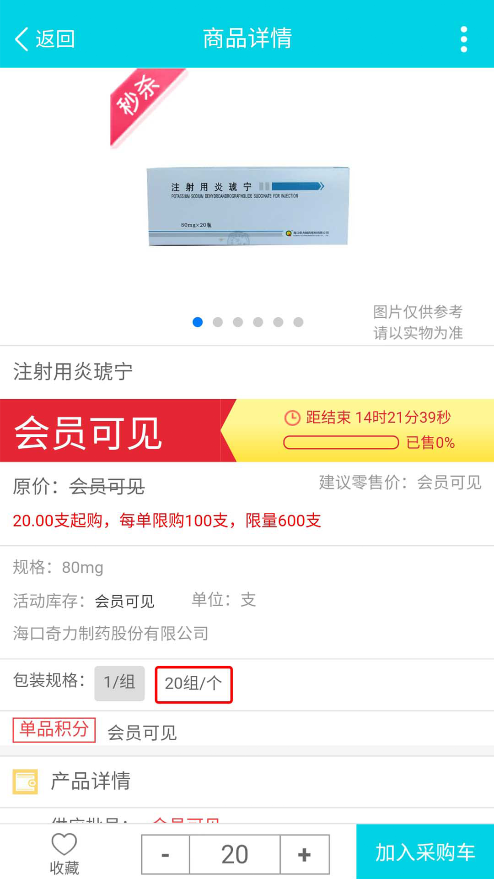The height and width of the screenshot is (879, 494).
Task: Click 加入采购车 button
Action: click(425, 852)
